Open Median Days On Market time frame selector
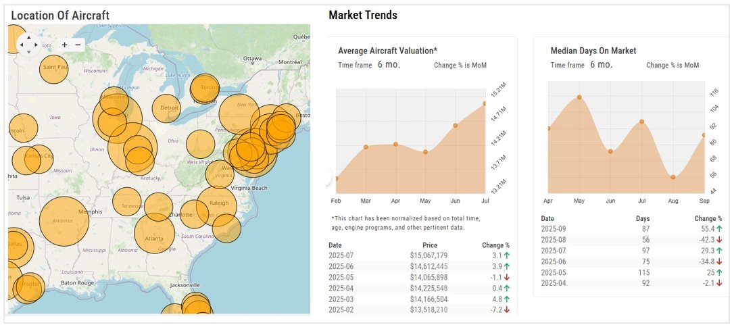732x325 pixels. pos(601,65)
